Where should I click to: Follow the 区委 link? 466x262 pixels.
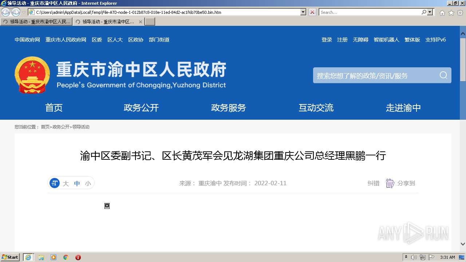pyautogui.click(x=97, y=40)
